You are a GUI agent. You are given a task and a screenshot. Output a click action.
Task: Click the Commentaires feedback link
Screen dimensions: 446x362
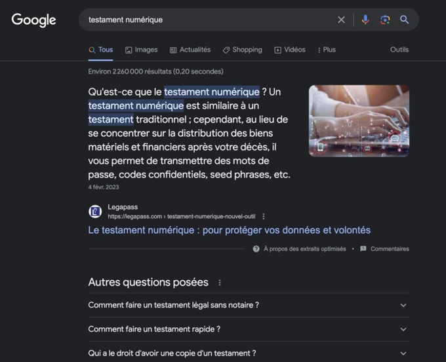(384, 249)
